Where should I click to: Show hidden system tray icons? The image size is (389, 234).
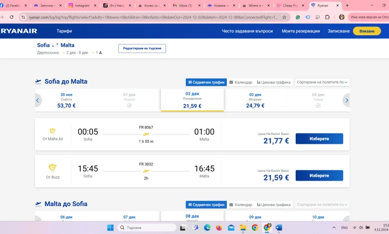332,228
